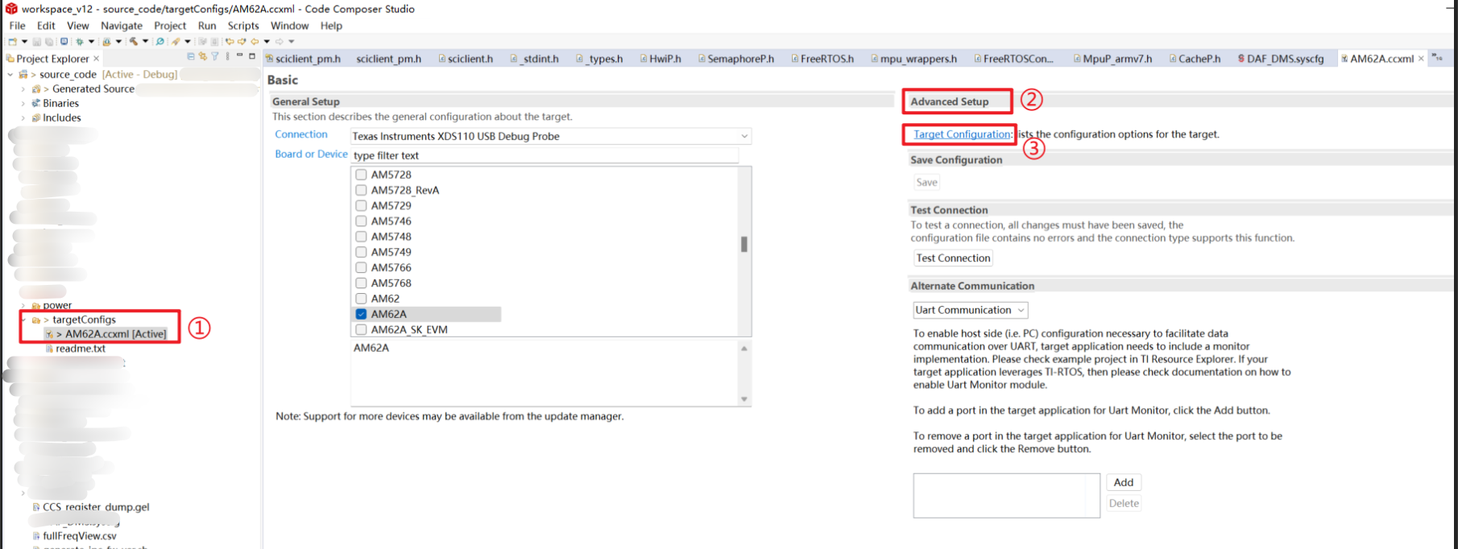Click the New toolbar icon
The width and height of the screenshot is (1458, 549).
pos(12,41)
